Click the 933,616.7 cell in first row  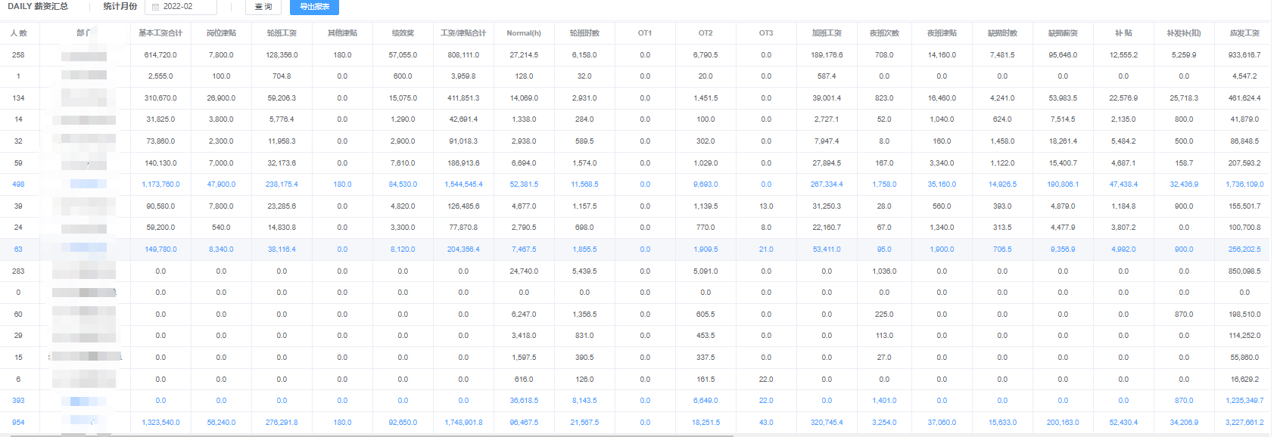(1244, 55)
